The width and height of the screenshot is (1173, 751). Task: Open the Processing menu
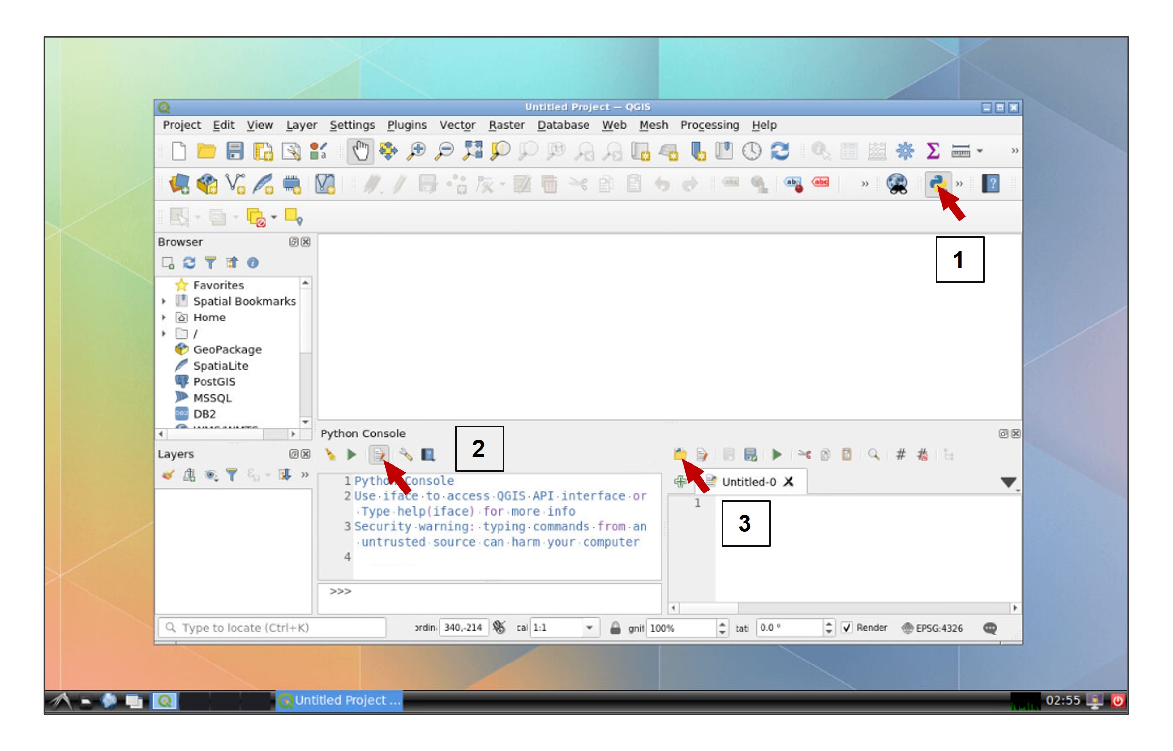[709, 125]
